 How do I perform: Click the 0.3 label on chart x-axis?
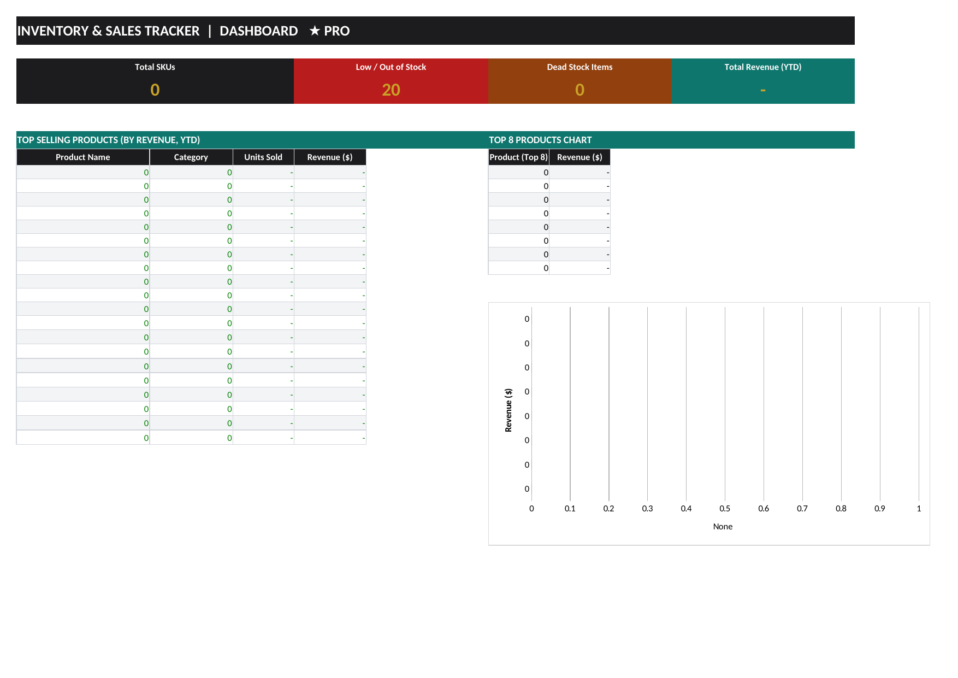647,509
